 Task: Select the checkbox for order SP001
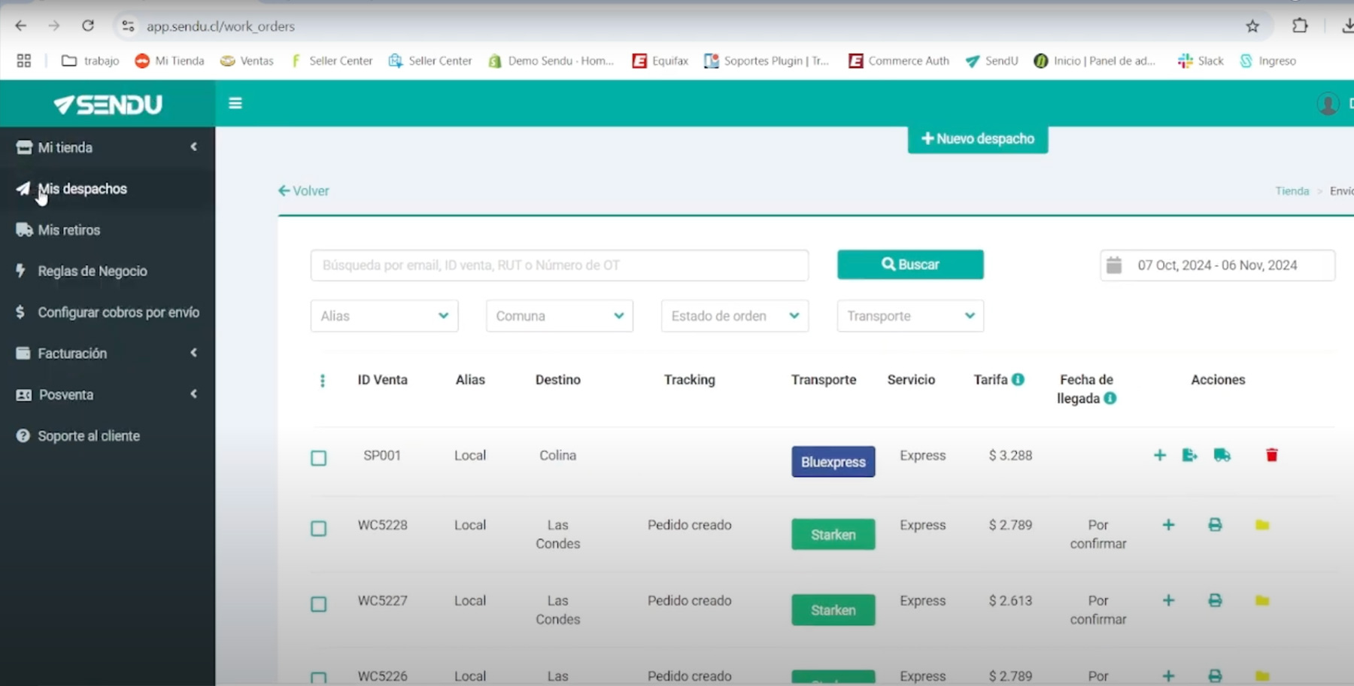[x=319, y=458]
